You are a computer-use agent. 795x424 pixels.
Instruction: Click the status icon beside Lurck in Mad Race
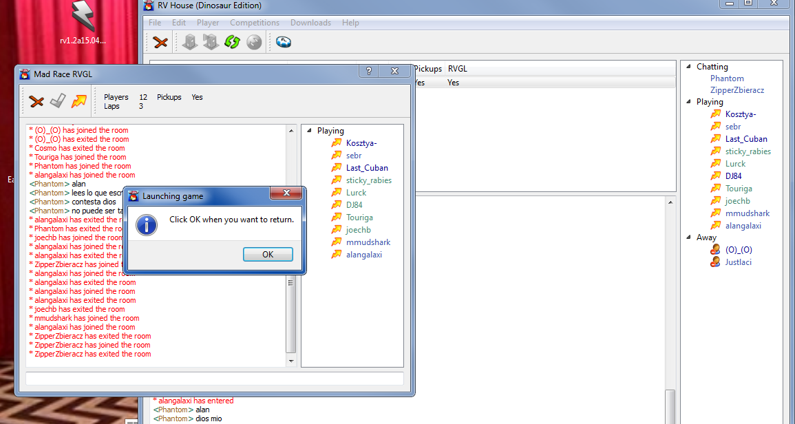point(337,193)
